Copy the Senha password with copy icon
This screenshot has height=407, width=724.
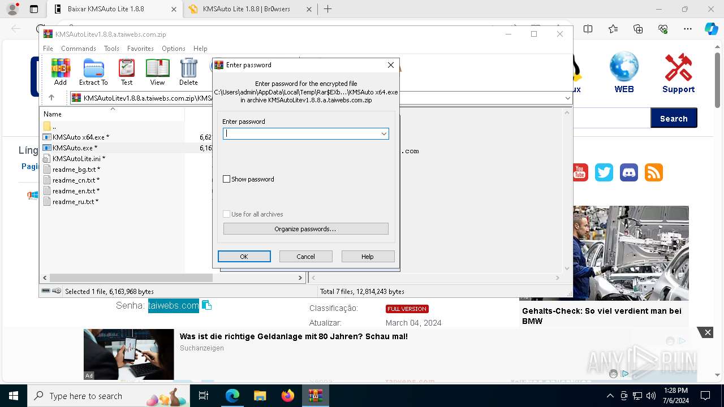207,305
